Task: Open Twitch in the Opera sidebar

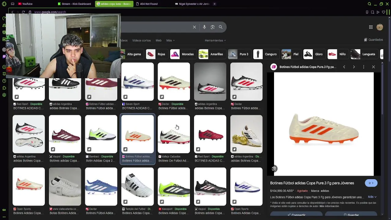Action: click(x=4, y=57)
